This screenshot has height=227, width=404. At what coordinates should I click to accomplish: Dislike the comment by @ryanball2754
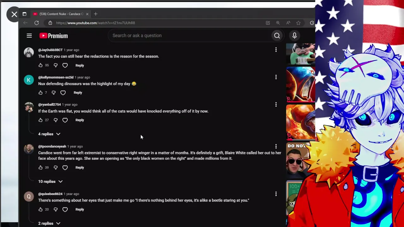(x=56, y=120)
